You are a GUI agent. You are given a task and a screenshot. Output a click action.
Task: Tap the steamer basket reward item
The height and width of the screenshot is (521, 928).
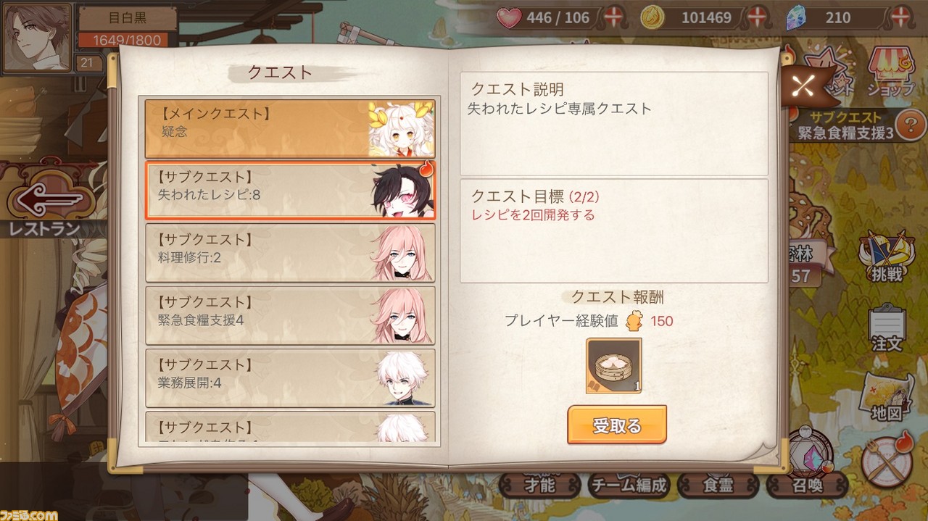(614, 366)
